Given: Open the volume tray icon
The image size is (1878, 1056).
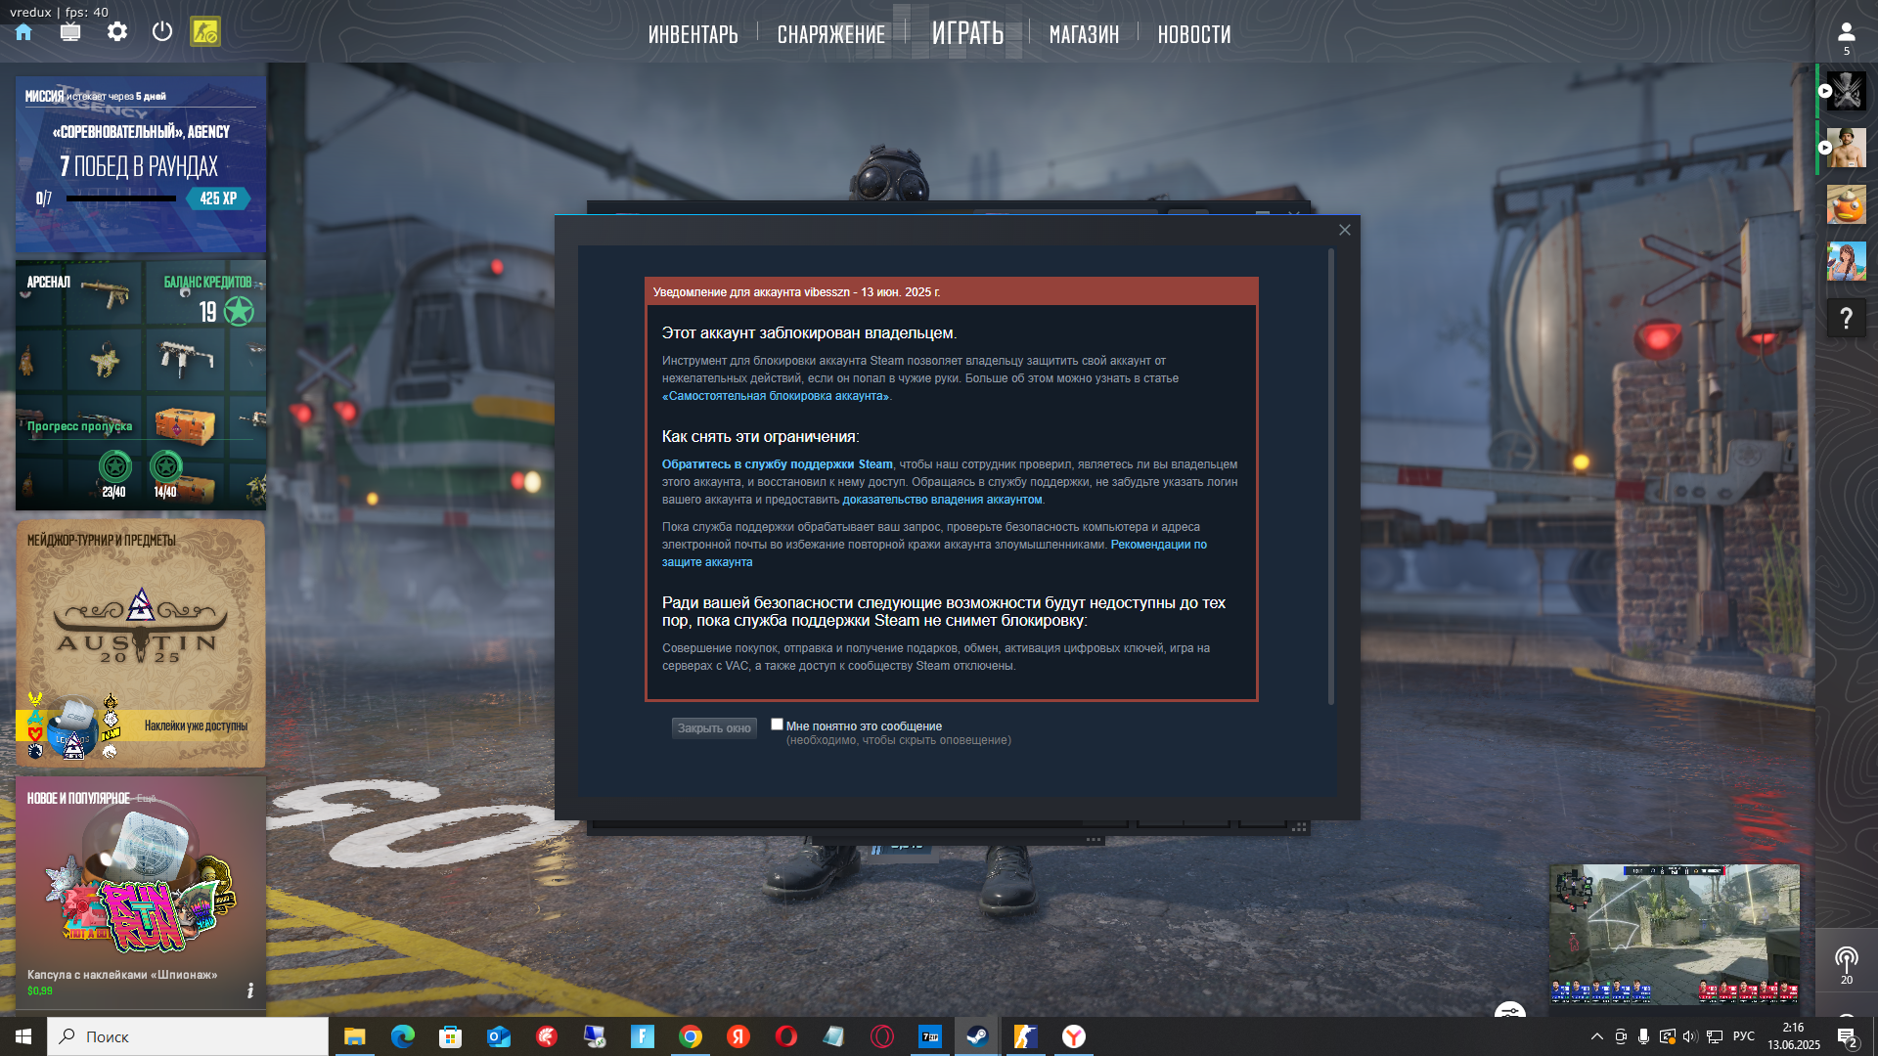Looking at the screenshot, I should (1690, 1036).
